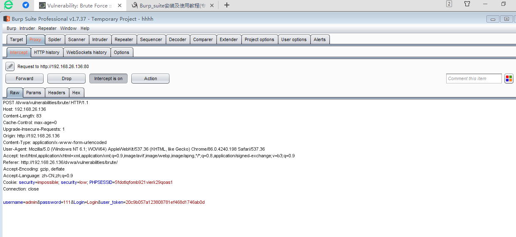
Task: Click the blue paper-plane browser icon
Action: (x=26, y=5)
